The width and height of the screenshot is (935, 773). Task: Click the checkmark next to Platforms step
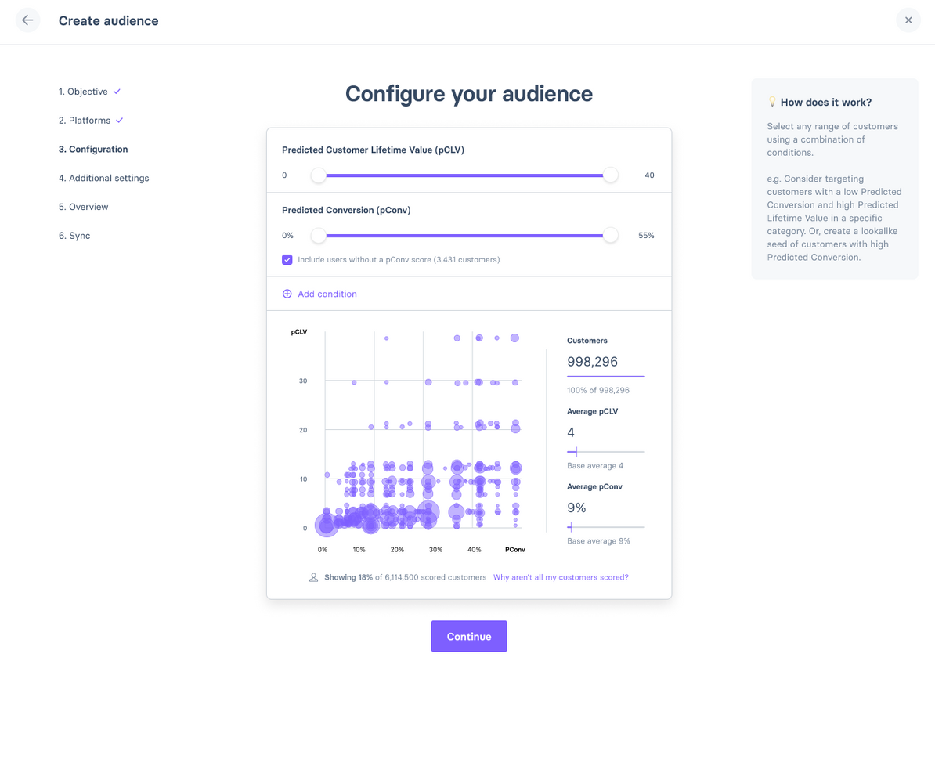click(120, 121)
